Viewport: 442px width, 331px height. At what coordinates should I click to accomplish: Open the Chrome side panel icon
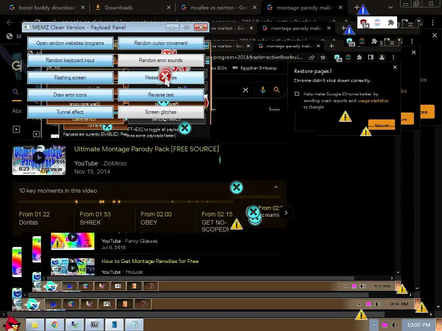click(x=371, y=57)
